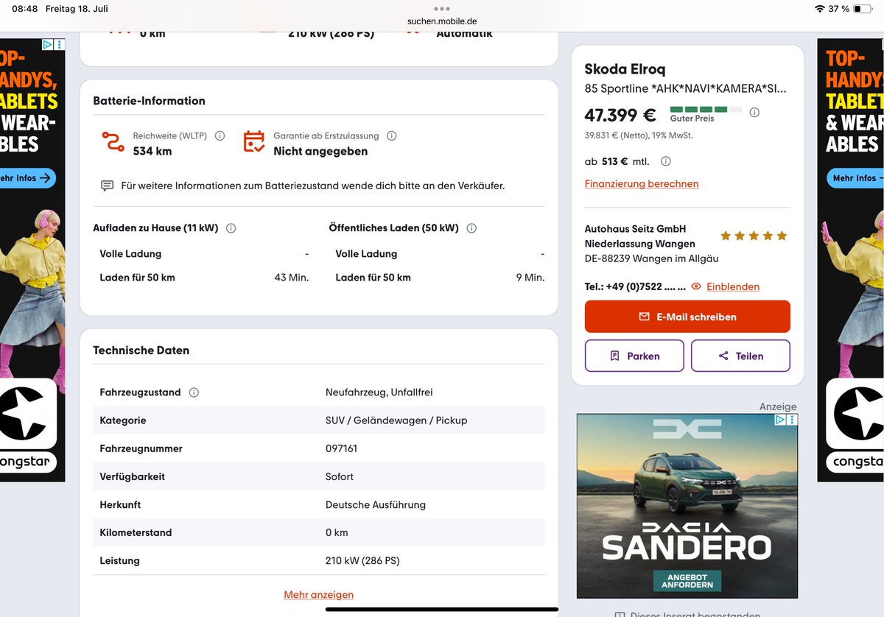Show info for Öffentliches Laden (50 kW)
884x617 pixels.
(471, 228)
